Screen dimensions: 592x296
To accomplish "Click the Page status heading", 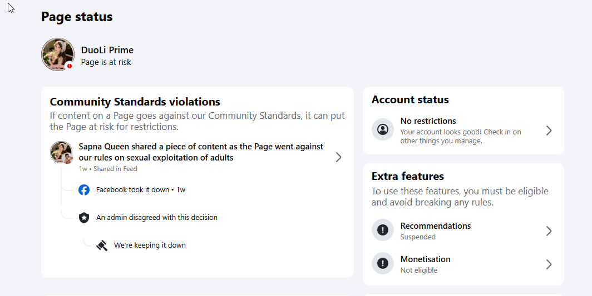I will (77, 17).
